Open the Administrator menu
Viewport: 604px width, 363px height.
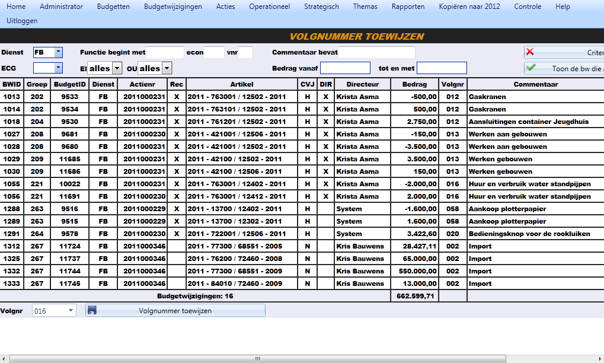click(x=61, y=7)
